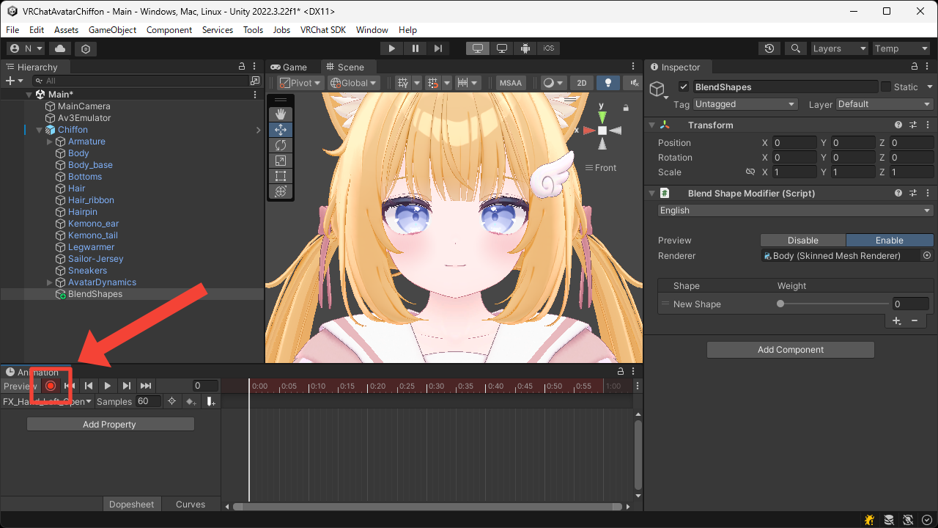This screenshot has height=528, width=938.
Task: Toggle scene lighting bulb icon
Action: [x=608, y=83]
